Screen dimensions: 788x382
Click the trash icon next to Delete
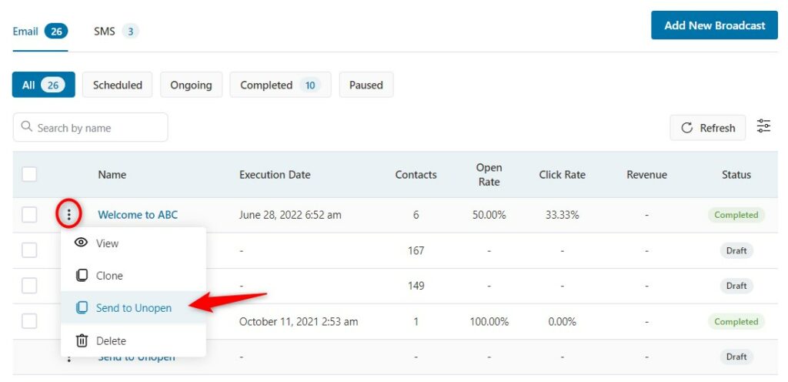pyautogui.click(x=81, y=340)
